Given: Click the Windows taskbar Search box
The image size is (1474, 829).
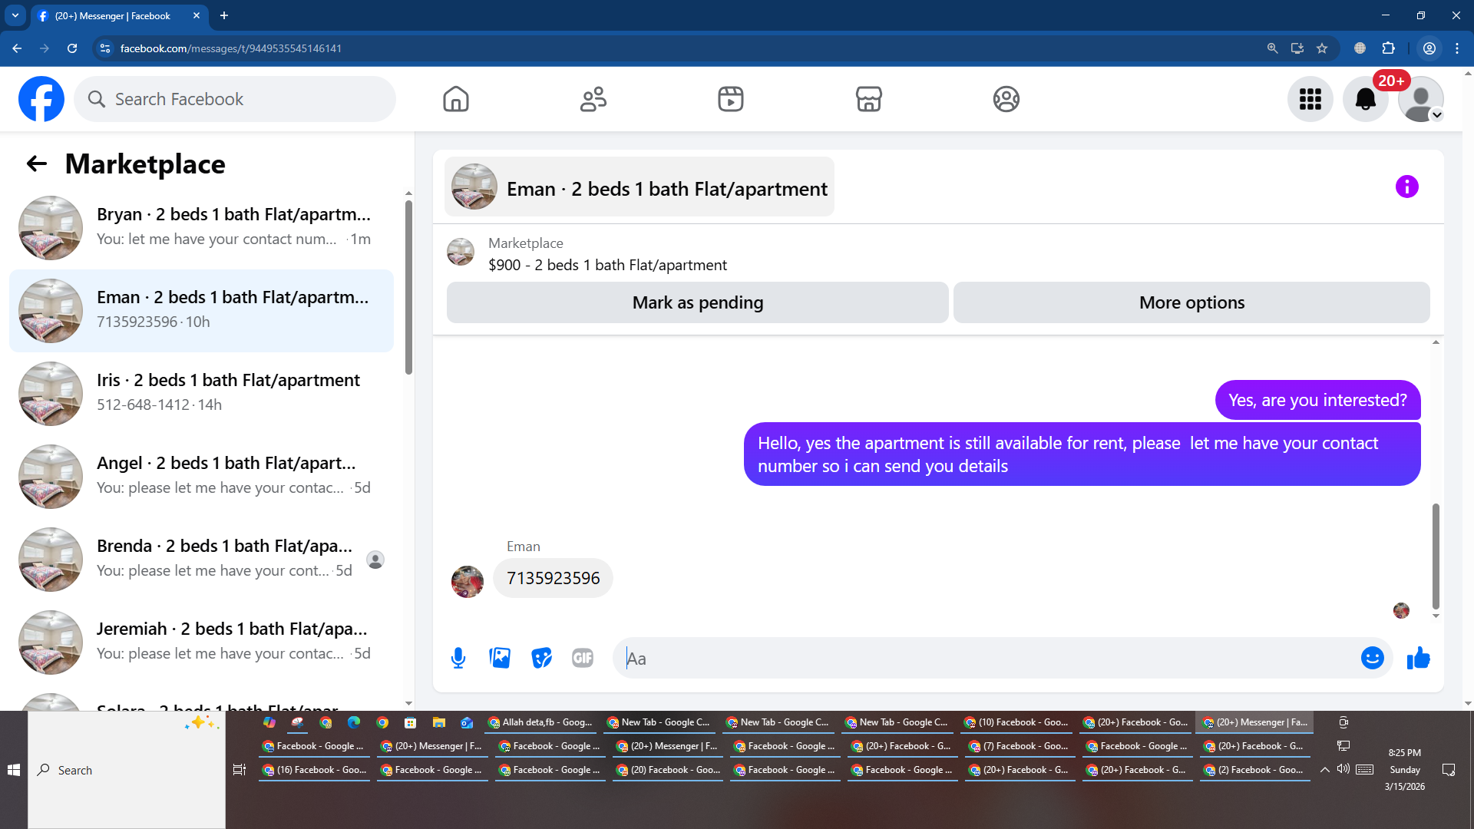Looking at the screenshot, I should [127, 770].
